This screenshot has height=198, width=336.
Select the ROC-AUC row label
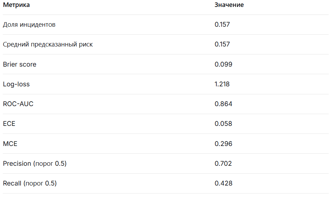coord(18,104)
